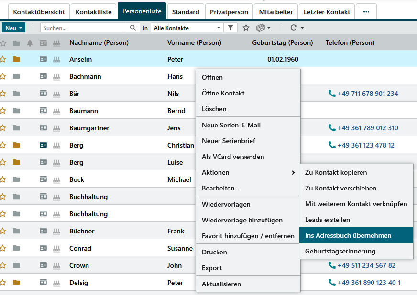
Task: Click the favorites star icon in toolbar
Action: (246, 28)
